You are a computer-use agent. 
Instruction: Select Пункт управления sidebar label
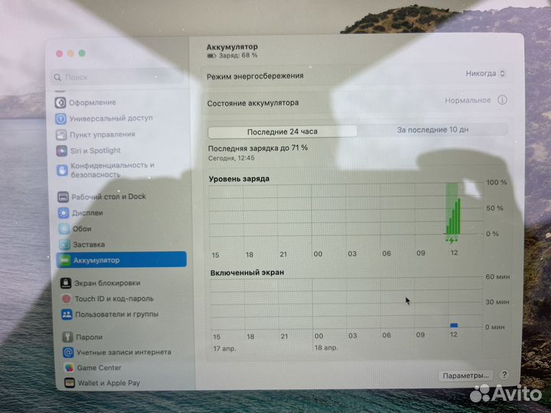point(103,135)
